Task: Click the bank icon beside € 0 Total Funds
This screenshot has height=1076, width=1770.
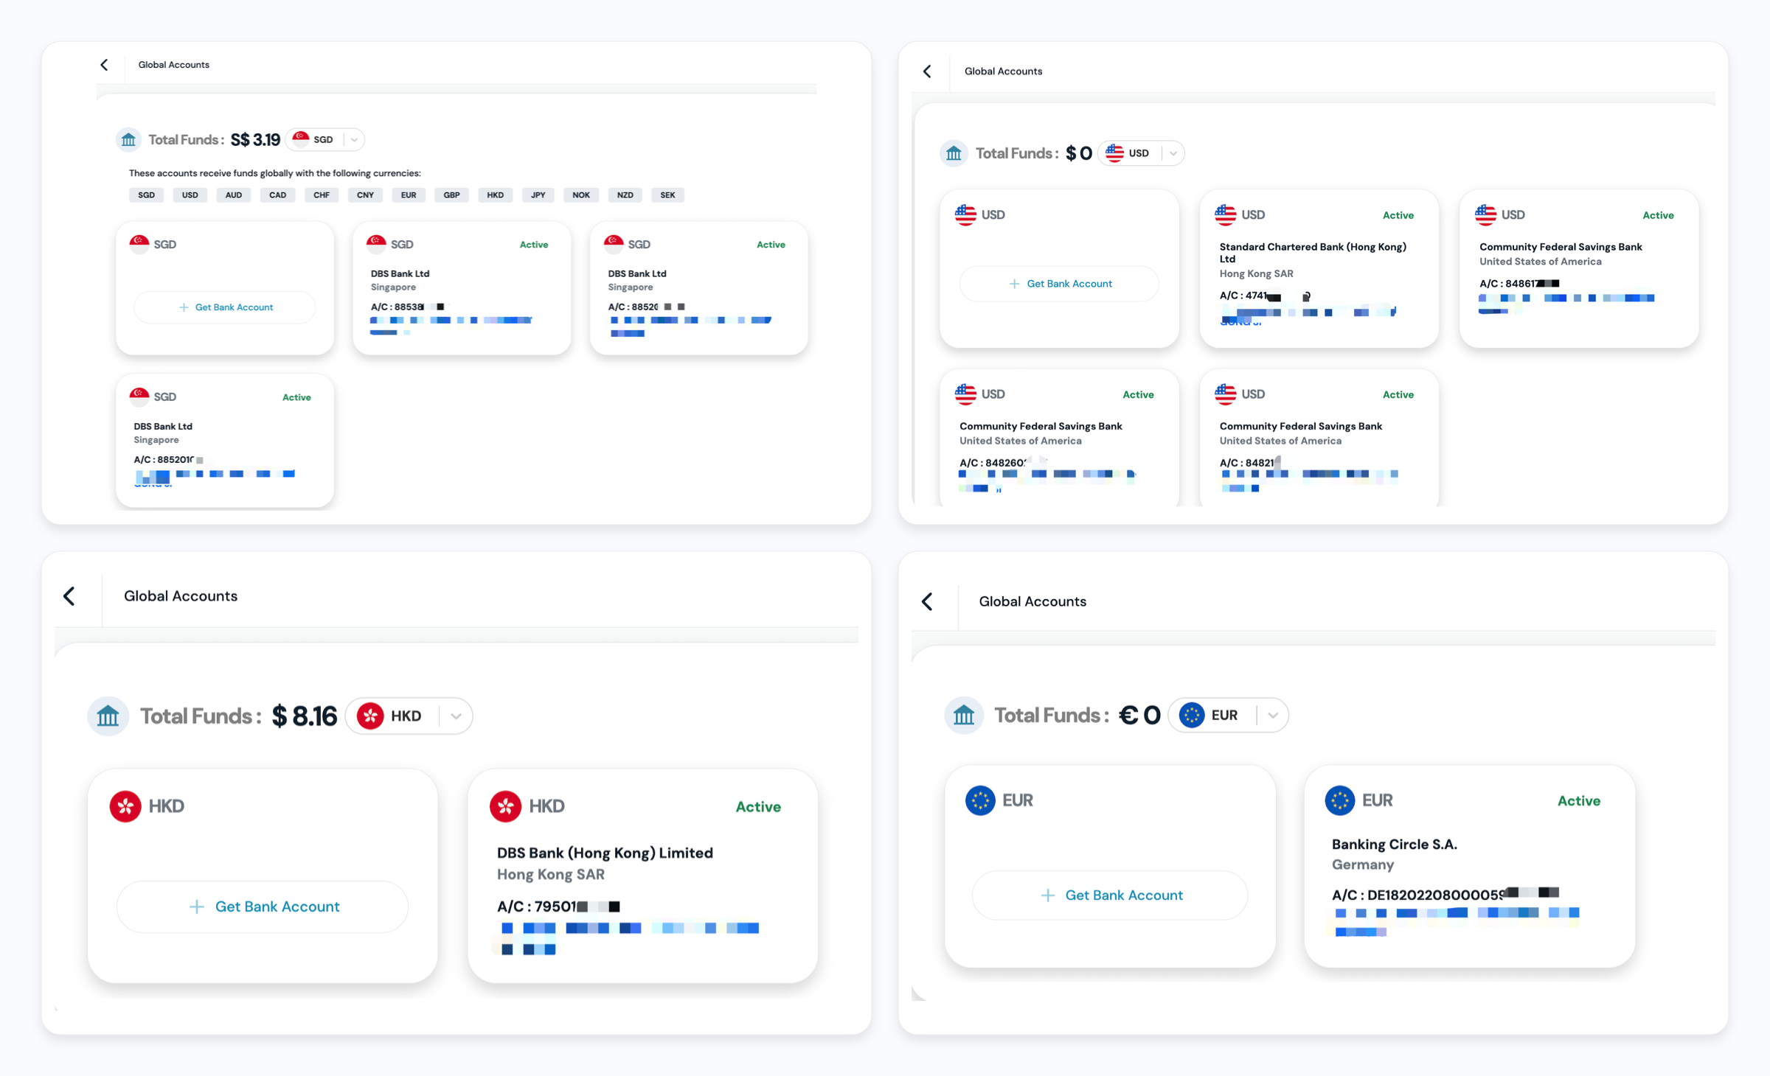Action: (963, 715)
